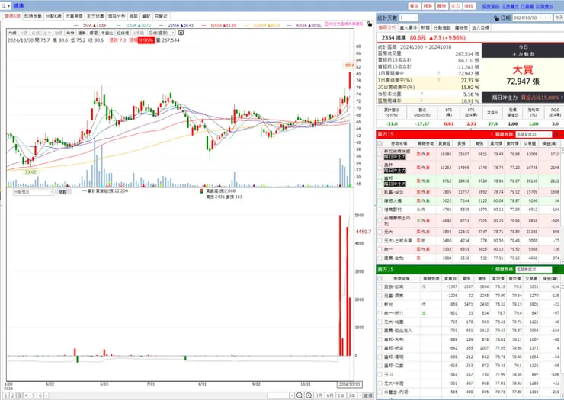Viewport: 564px width, 400px height.
Task: Click the 主力 button in top bar
Action: 455,6
